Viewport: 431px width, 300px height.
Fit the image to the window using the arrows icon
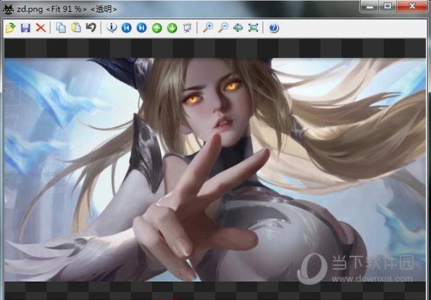click(238, 28)
